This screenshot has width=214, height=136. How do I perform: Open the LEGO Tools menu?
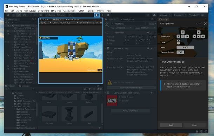click(56, 11)
